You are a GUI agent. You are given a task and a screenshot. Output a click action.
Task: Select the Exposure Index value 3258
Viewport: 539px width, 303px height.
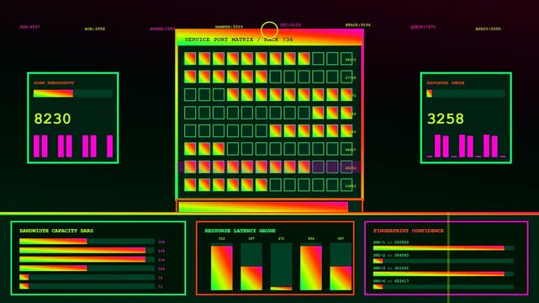point(446,119)
